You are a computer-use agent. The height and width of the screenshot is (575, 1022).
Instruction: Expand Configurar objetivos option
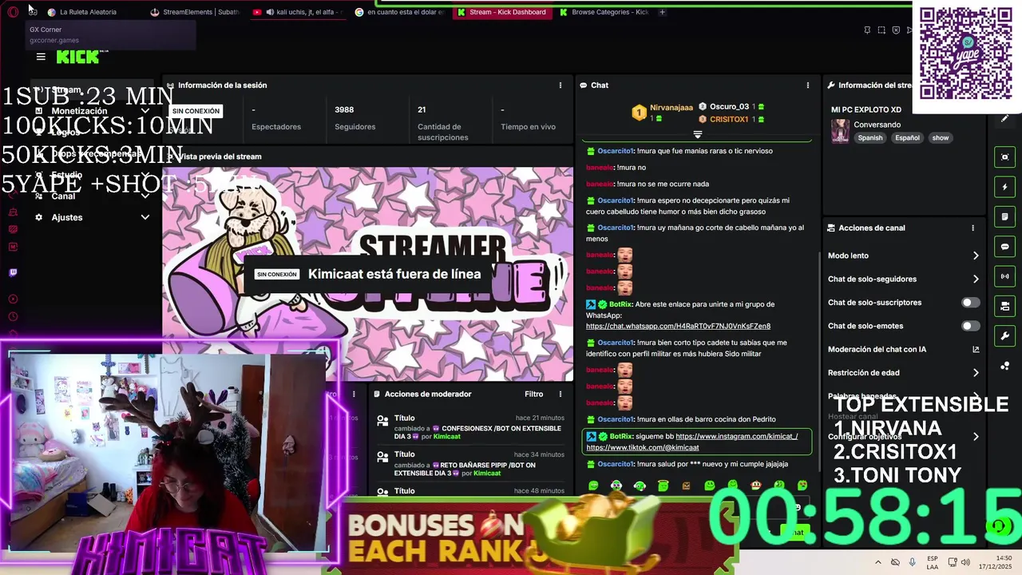coord(976,437)
